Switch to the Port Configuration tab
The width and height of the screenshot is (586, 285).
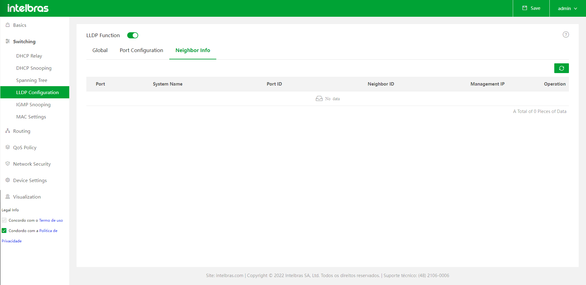click(x=141, y=51)
